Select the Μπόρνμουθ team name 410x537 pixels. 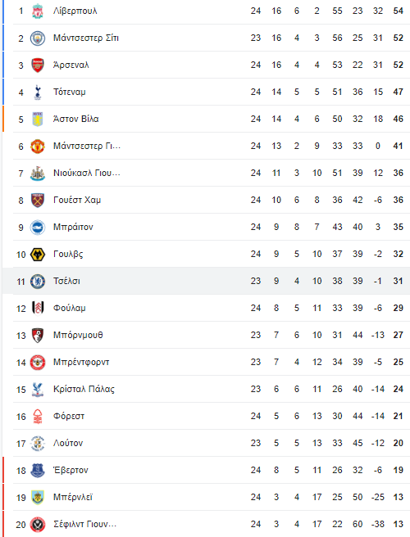click(78, 335)
